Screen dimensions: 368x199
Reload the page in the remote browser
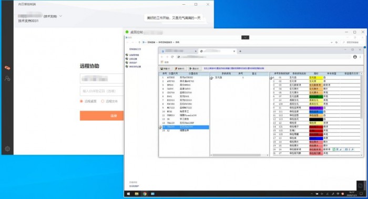[x=172, y=57]
